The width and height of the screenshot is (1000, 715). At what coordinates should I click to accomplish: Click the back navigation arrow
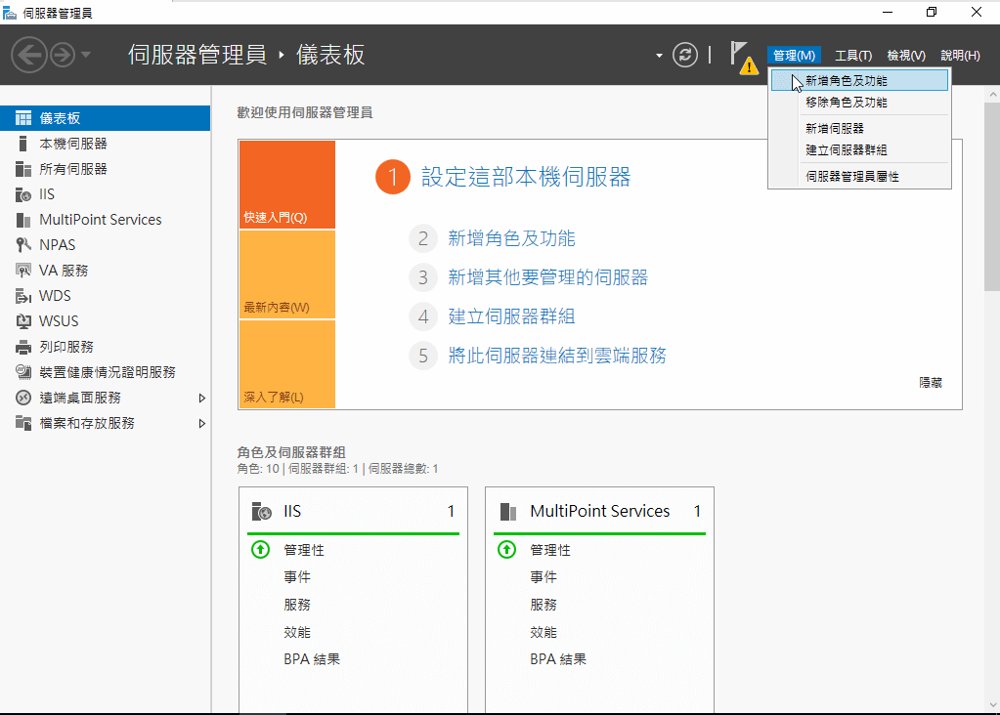(x=30, y=55)
